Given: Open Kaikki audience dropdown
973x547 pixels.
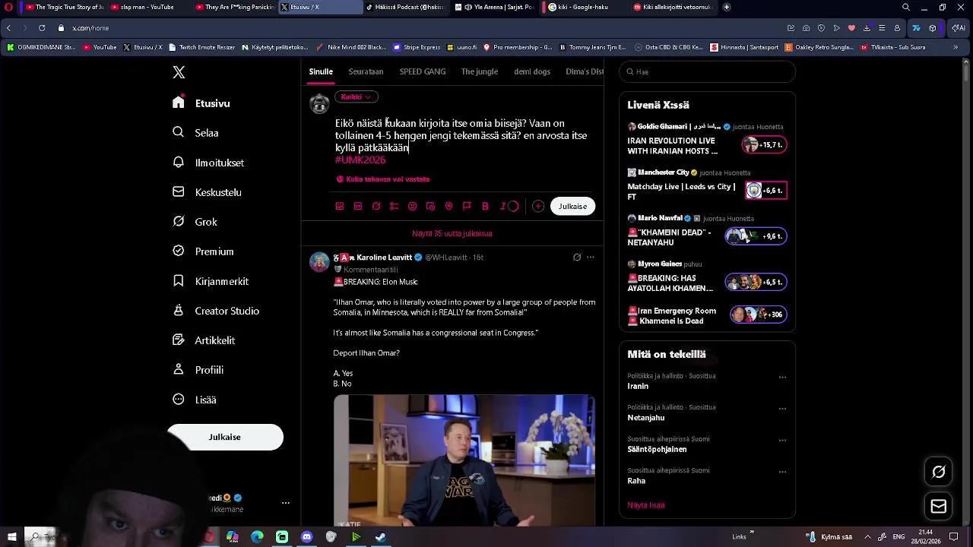Looking at the screenshot, I should point(356,96).
